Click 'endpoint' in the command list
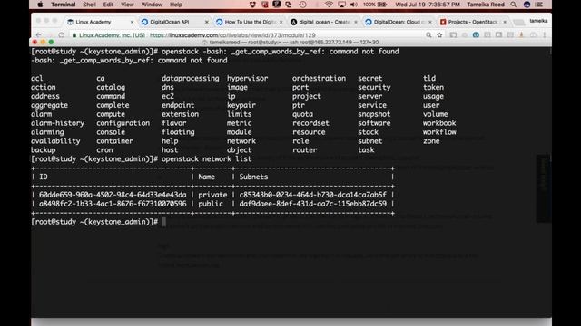The width and height of the screenshot is (581, 326). click(178, 105)
